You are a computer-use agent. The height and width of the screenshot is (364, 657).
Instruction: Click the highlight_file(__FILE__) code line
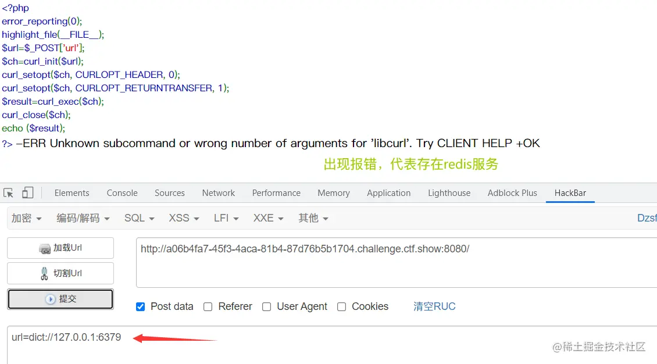tap(53, 34)
